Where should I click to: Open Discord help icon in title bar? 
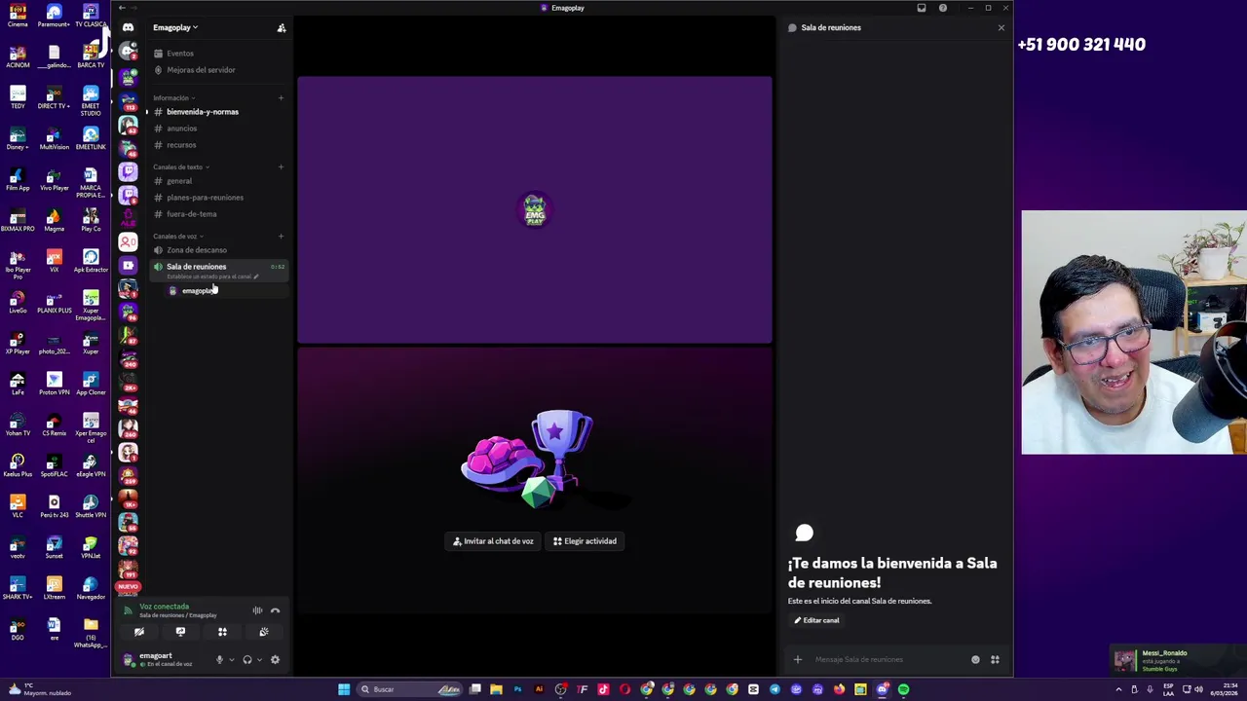[x=942, y=8]
